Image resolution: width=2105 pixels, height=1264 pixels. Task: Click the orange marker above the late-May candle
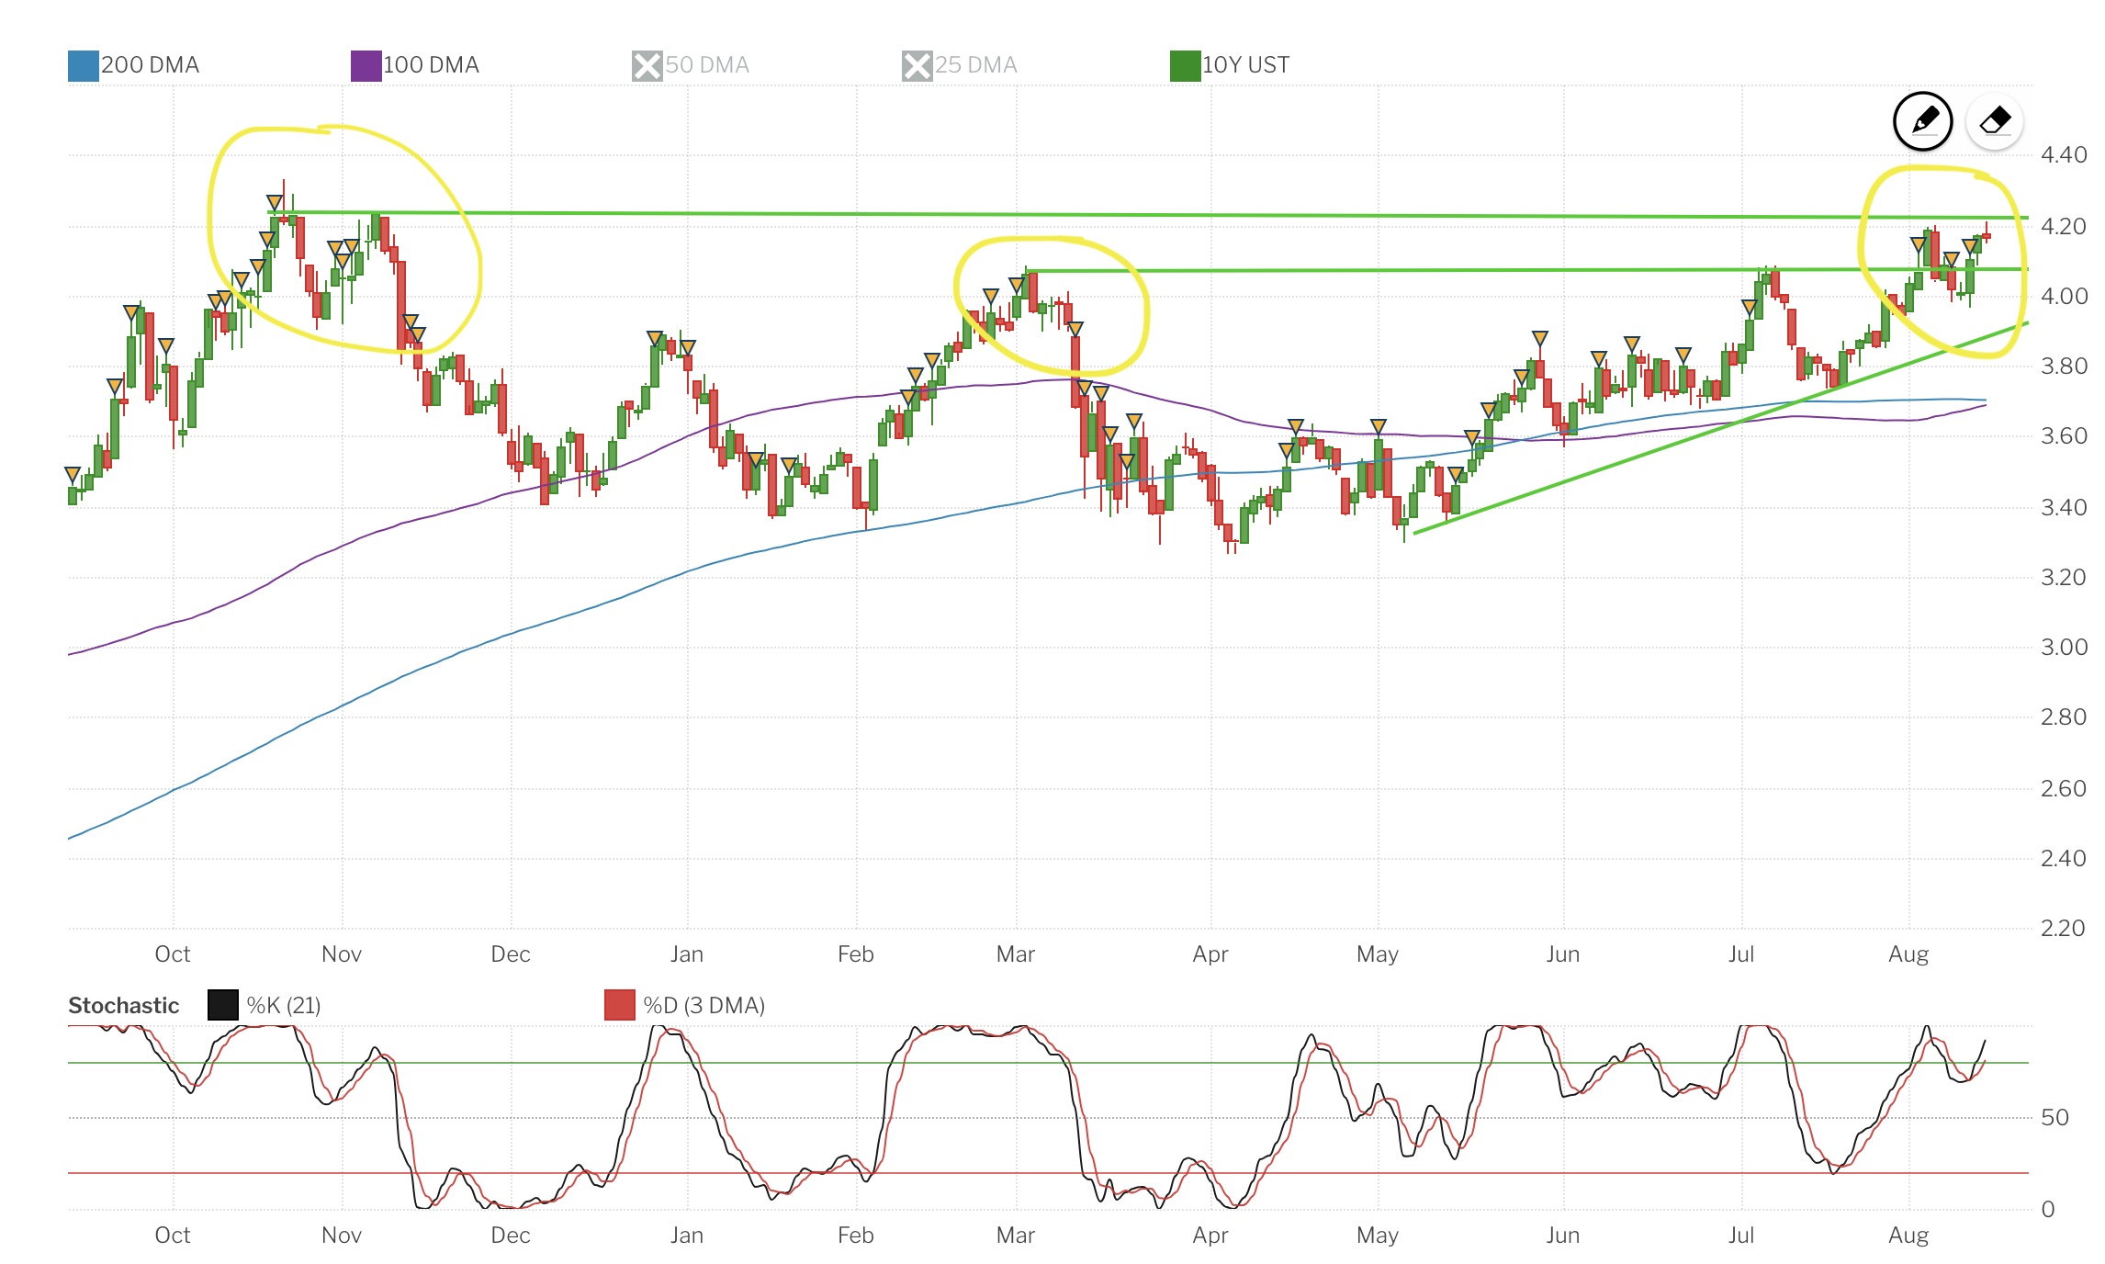(x=1540, y=339)
